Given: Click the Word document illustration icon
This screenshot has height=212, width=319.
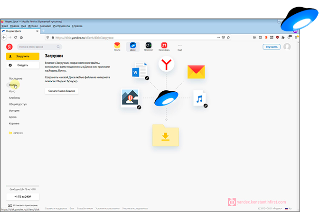Looking at the screenshot, I should point(140,71).
